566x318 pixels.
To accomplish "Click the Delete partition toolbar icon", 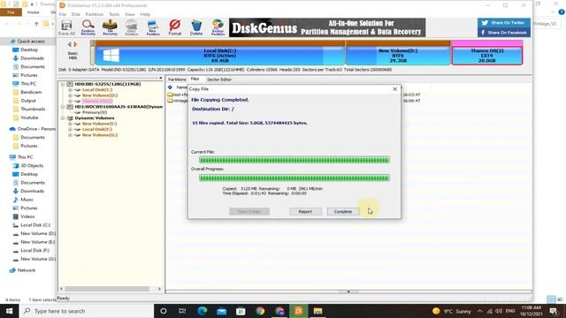I will [x=196, y=27].
